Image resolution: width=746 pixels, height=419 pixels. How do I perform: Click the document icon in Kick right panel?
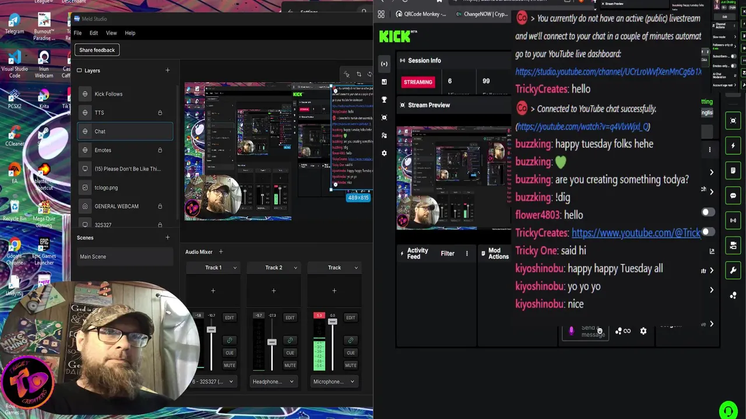tap(733, 171)
